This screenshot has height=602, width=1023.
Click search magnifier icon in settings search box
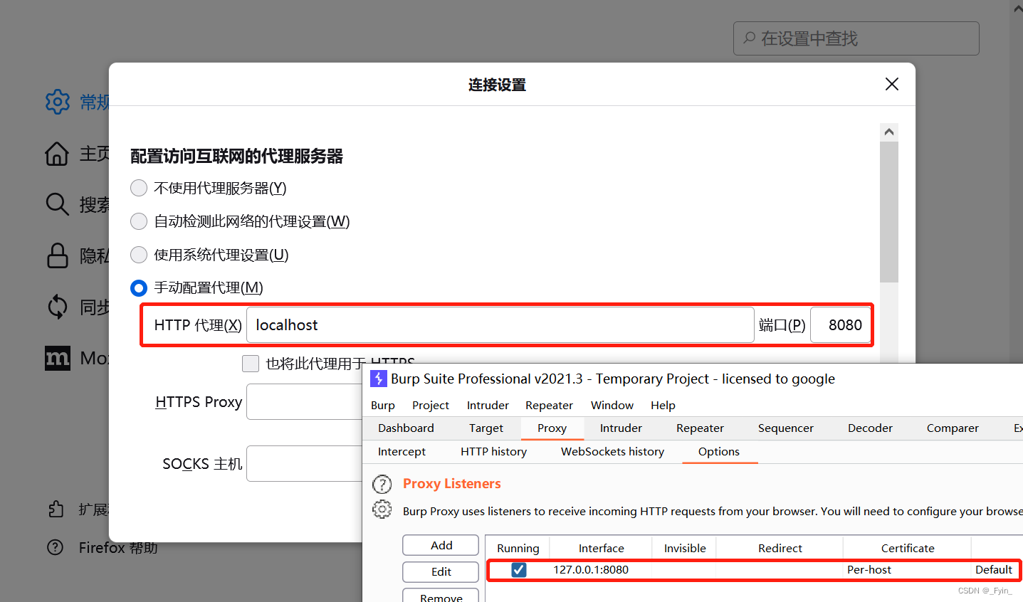click(x=750, y=38)
